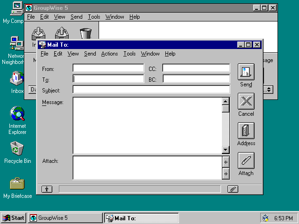
Task: Click the Start button
Action: click(x=14, y=218)
